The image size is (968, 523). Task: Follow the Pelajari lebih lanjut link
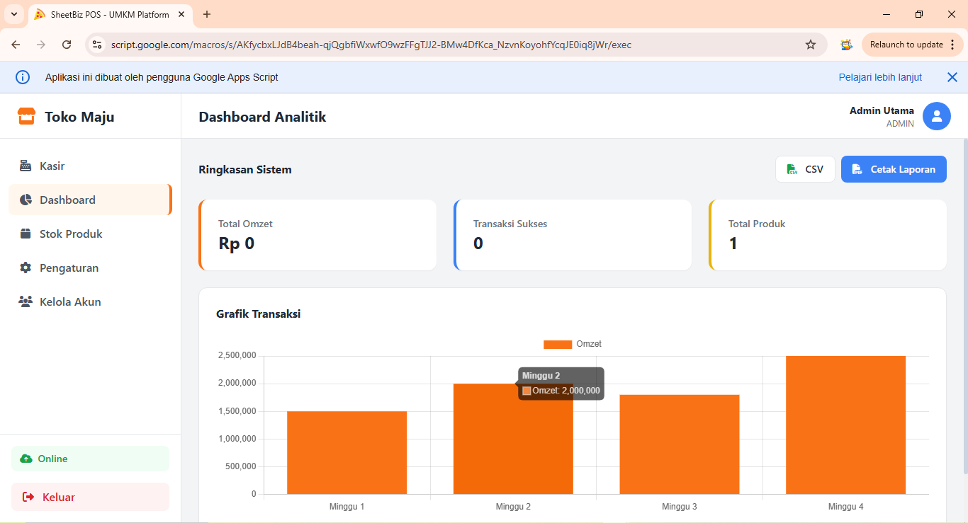pos(880,77)
